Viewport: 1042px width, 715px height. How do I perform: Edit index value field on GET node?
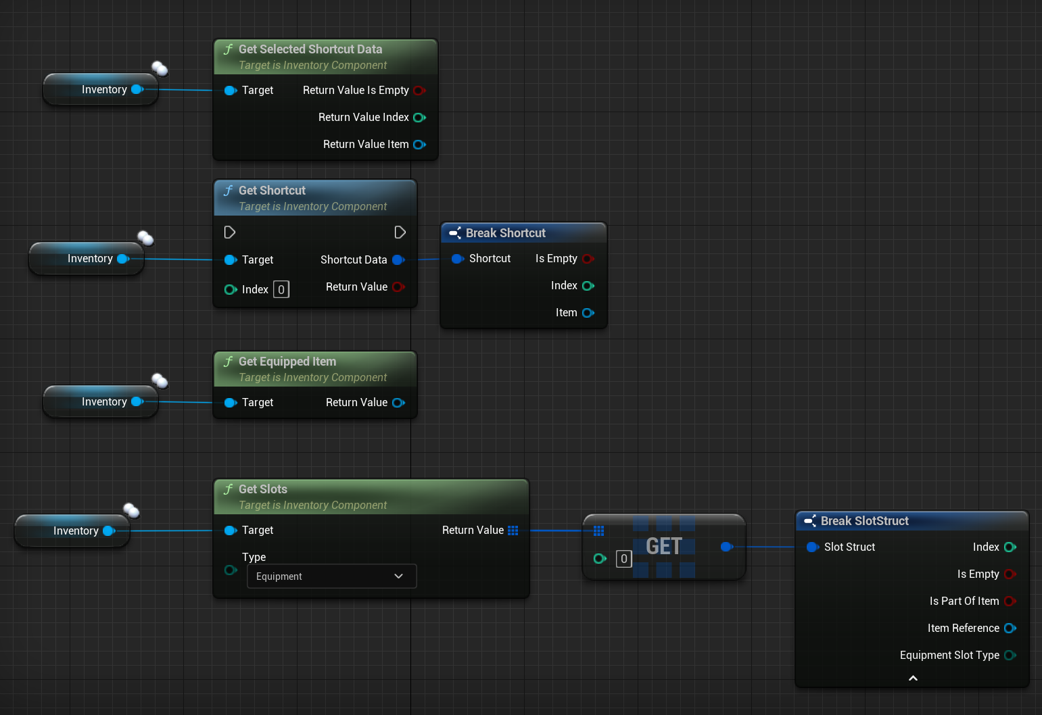624,559
